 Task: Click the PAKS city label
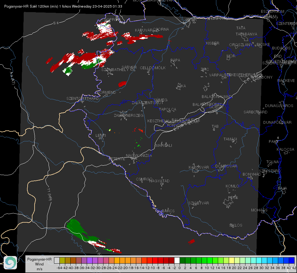click(274, 142)
